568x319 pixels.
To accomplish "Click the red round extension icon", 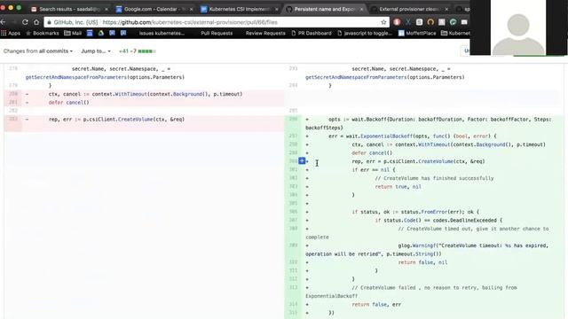I will point(397,22).
